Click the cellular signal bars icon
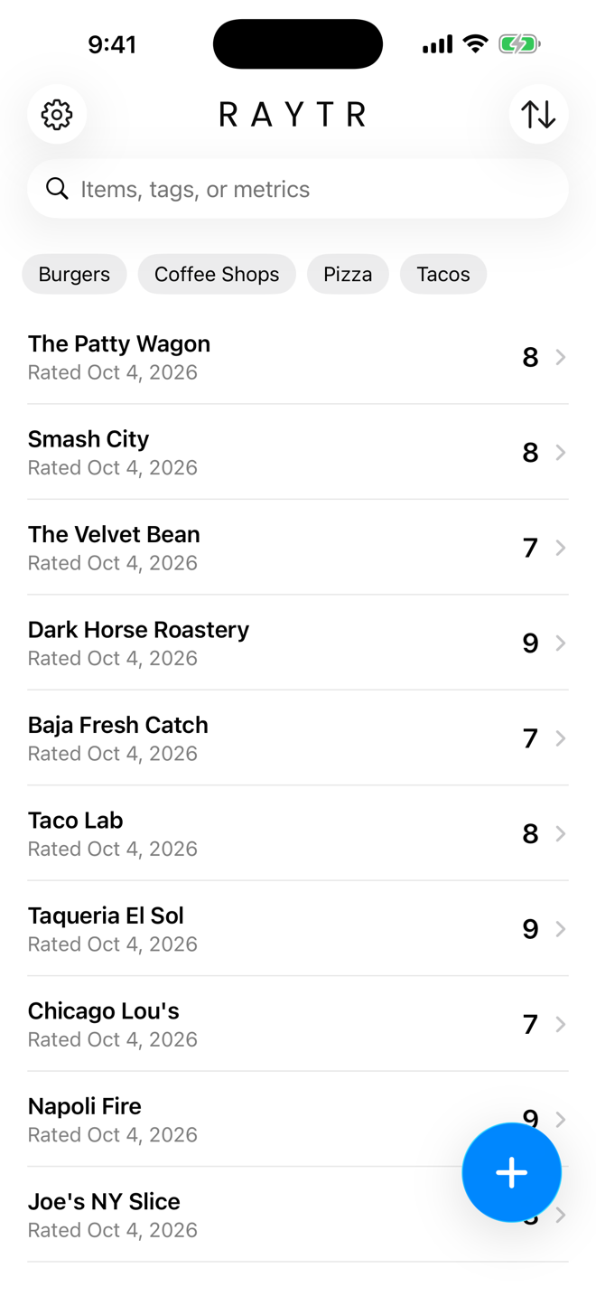This screenshot has width=596, height=1296. point(437,44)
